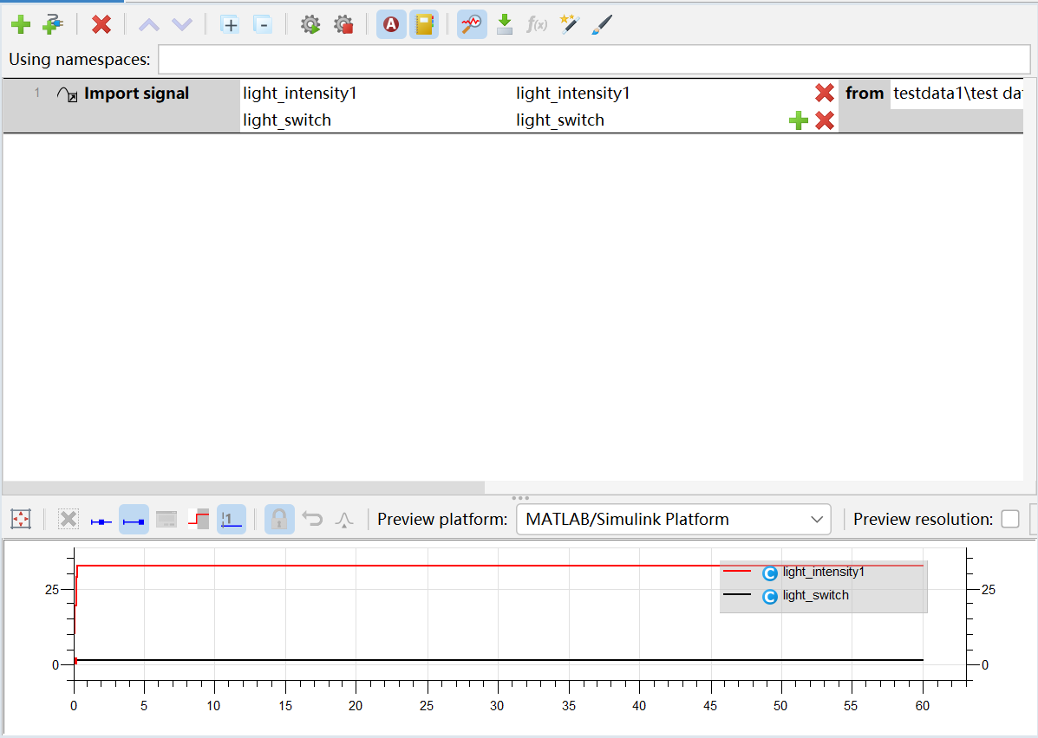Toggle the red letter A button
Image resolution: width=1038 pixels, height=738 pixels.
click(x=391, y=25)
